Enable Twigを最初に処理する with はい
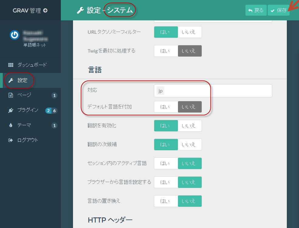This screenshot has width=299, height=228. tap(166, 51)
